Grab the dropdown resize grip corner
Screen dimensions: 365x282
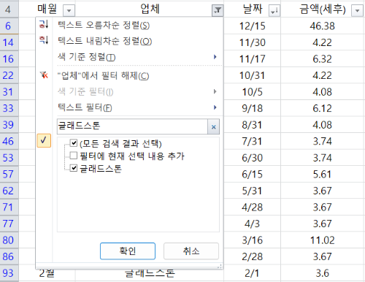(x=220, y=266)
